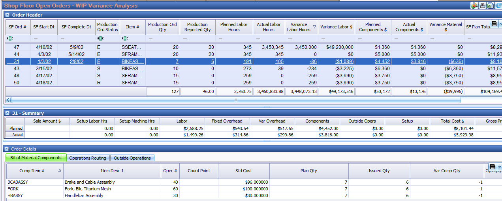Click the Handlebar Assembly description cell
The width and height of the screenshot is (502, 201).
(112, 195)
